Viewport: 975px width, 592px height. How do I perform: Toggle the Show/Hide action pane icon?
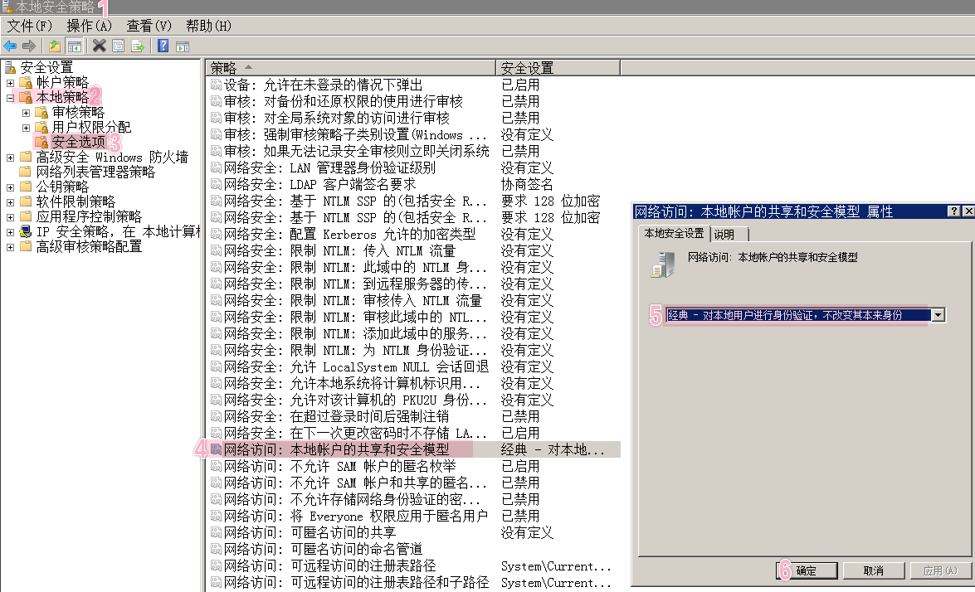click(182, 46)
